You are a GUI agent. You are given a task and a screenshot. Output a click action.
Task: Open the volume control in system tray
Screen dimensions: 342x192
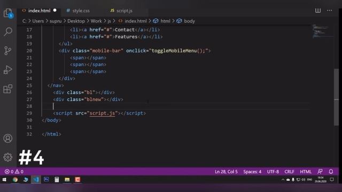[304, 180]
